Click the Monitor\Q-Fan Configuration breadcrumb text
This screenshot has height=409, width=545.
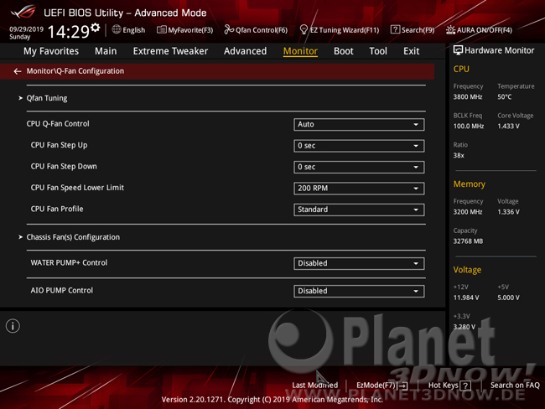pyautogui.click(x=75, y=71)
